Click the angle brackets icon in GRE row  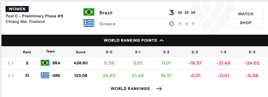[x=11, y=75]
